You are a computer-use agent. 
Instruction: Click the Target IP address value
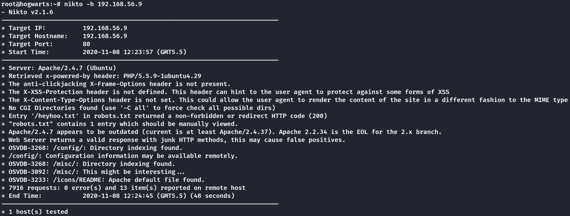(105, 28)
